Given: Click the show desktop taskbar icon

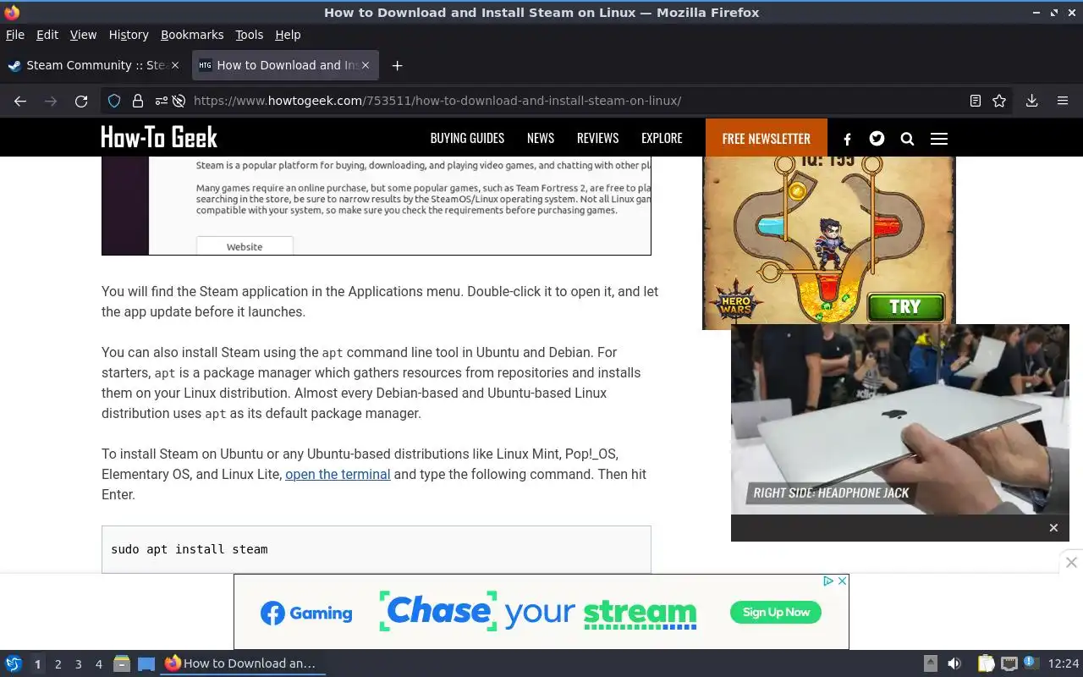Looking at the screenshot, I should point(146,664).
